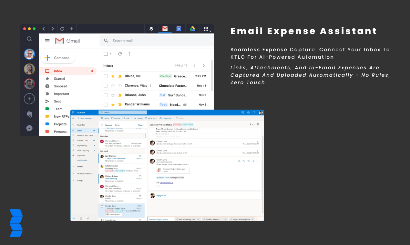Open the Sent folder in Gmail
This screenshot has width=410, height=245.
pyautogui.click(x=57, y=101)
